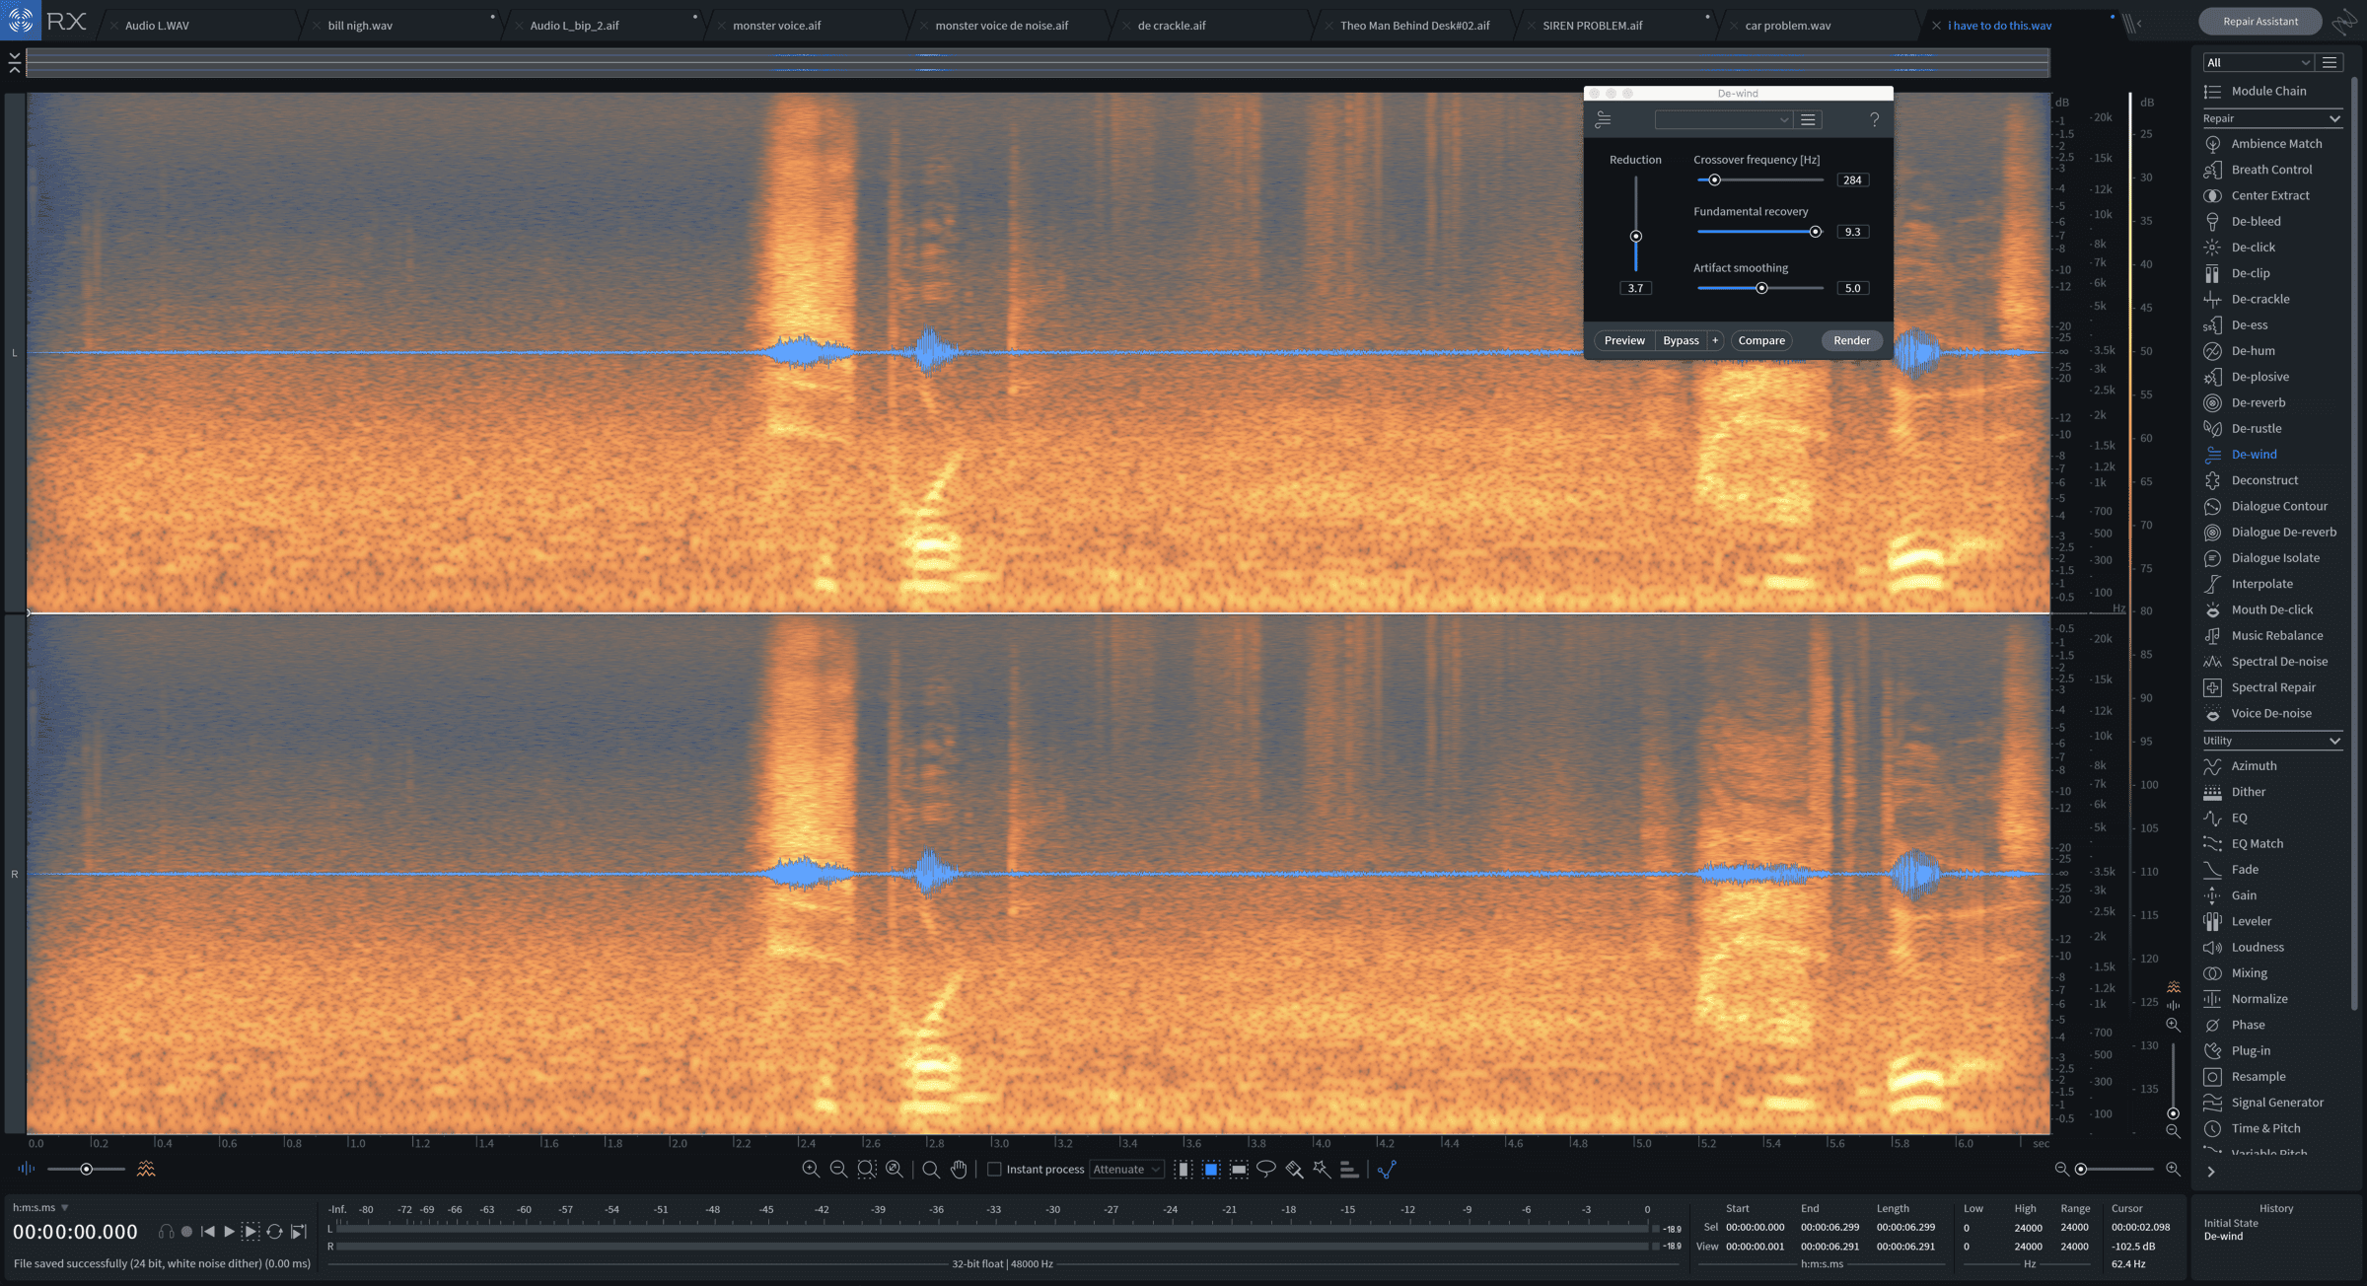Viewport: 2367px width, 1286px height.
Task: Adjust the Fundamental recovery slider
Action: point(1815,232)
